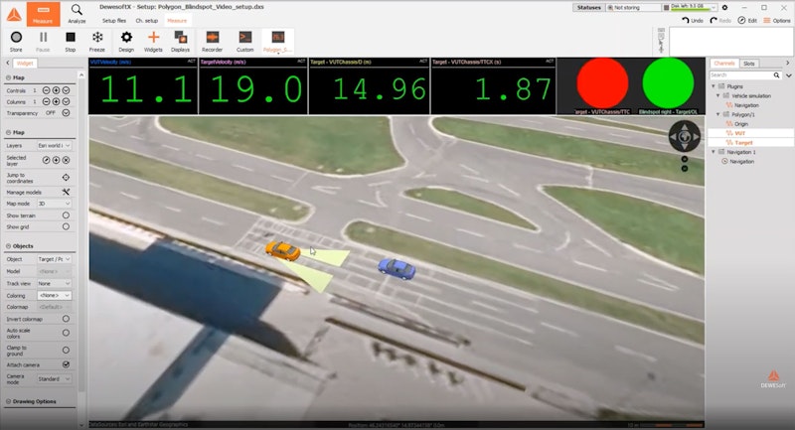Open the Transparency OFF dropdown
This screenshot has height=430, width=795.
[66, 113]
